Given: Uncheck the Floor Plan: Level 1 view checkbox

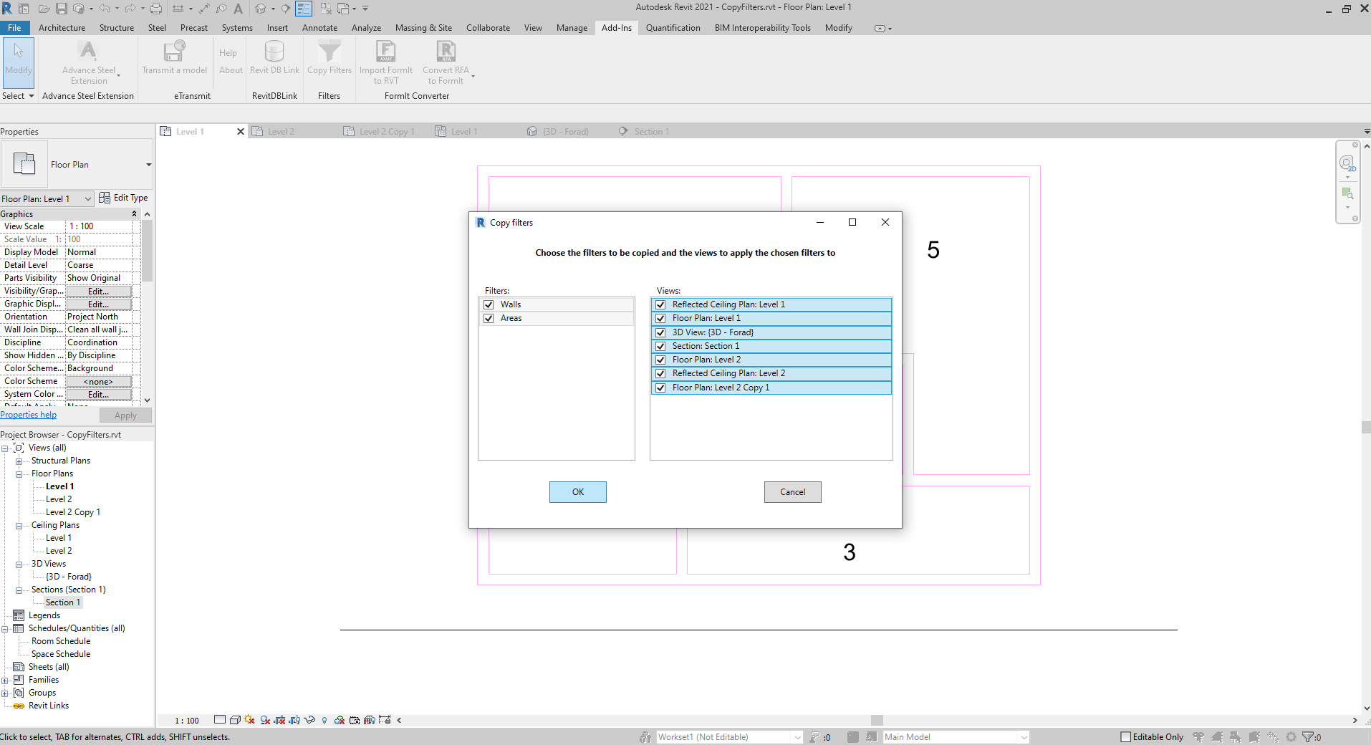Looking at the screenshot, I should tap(660, 318).
